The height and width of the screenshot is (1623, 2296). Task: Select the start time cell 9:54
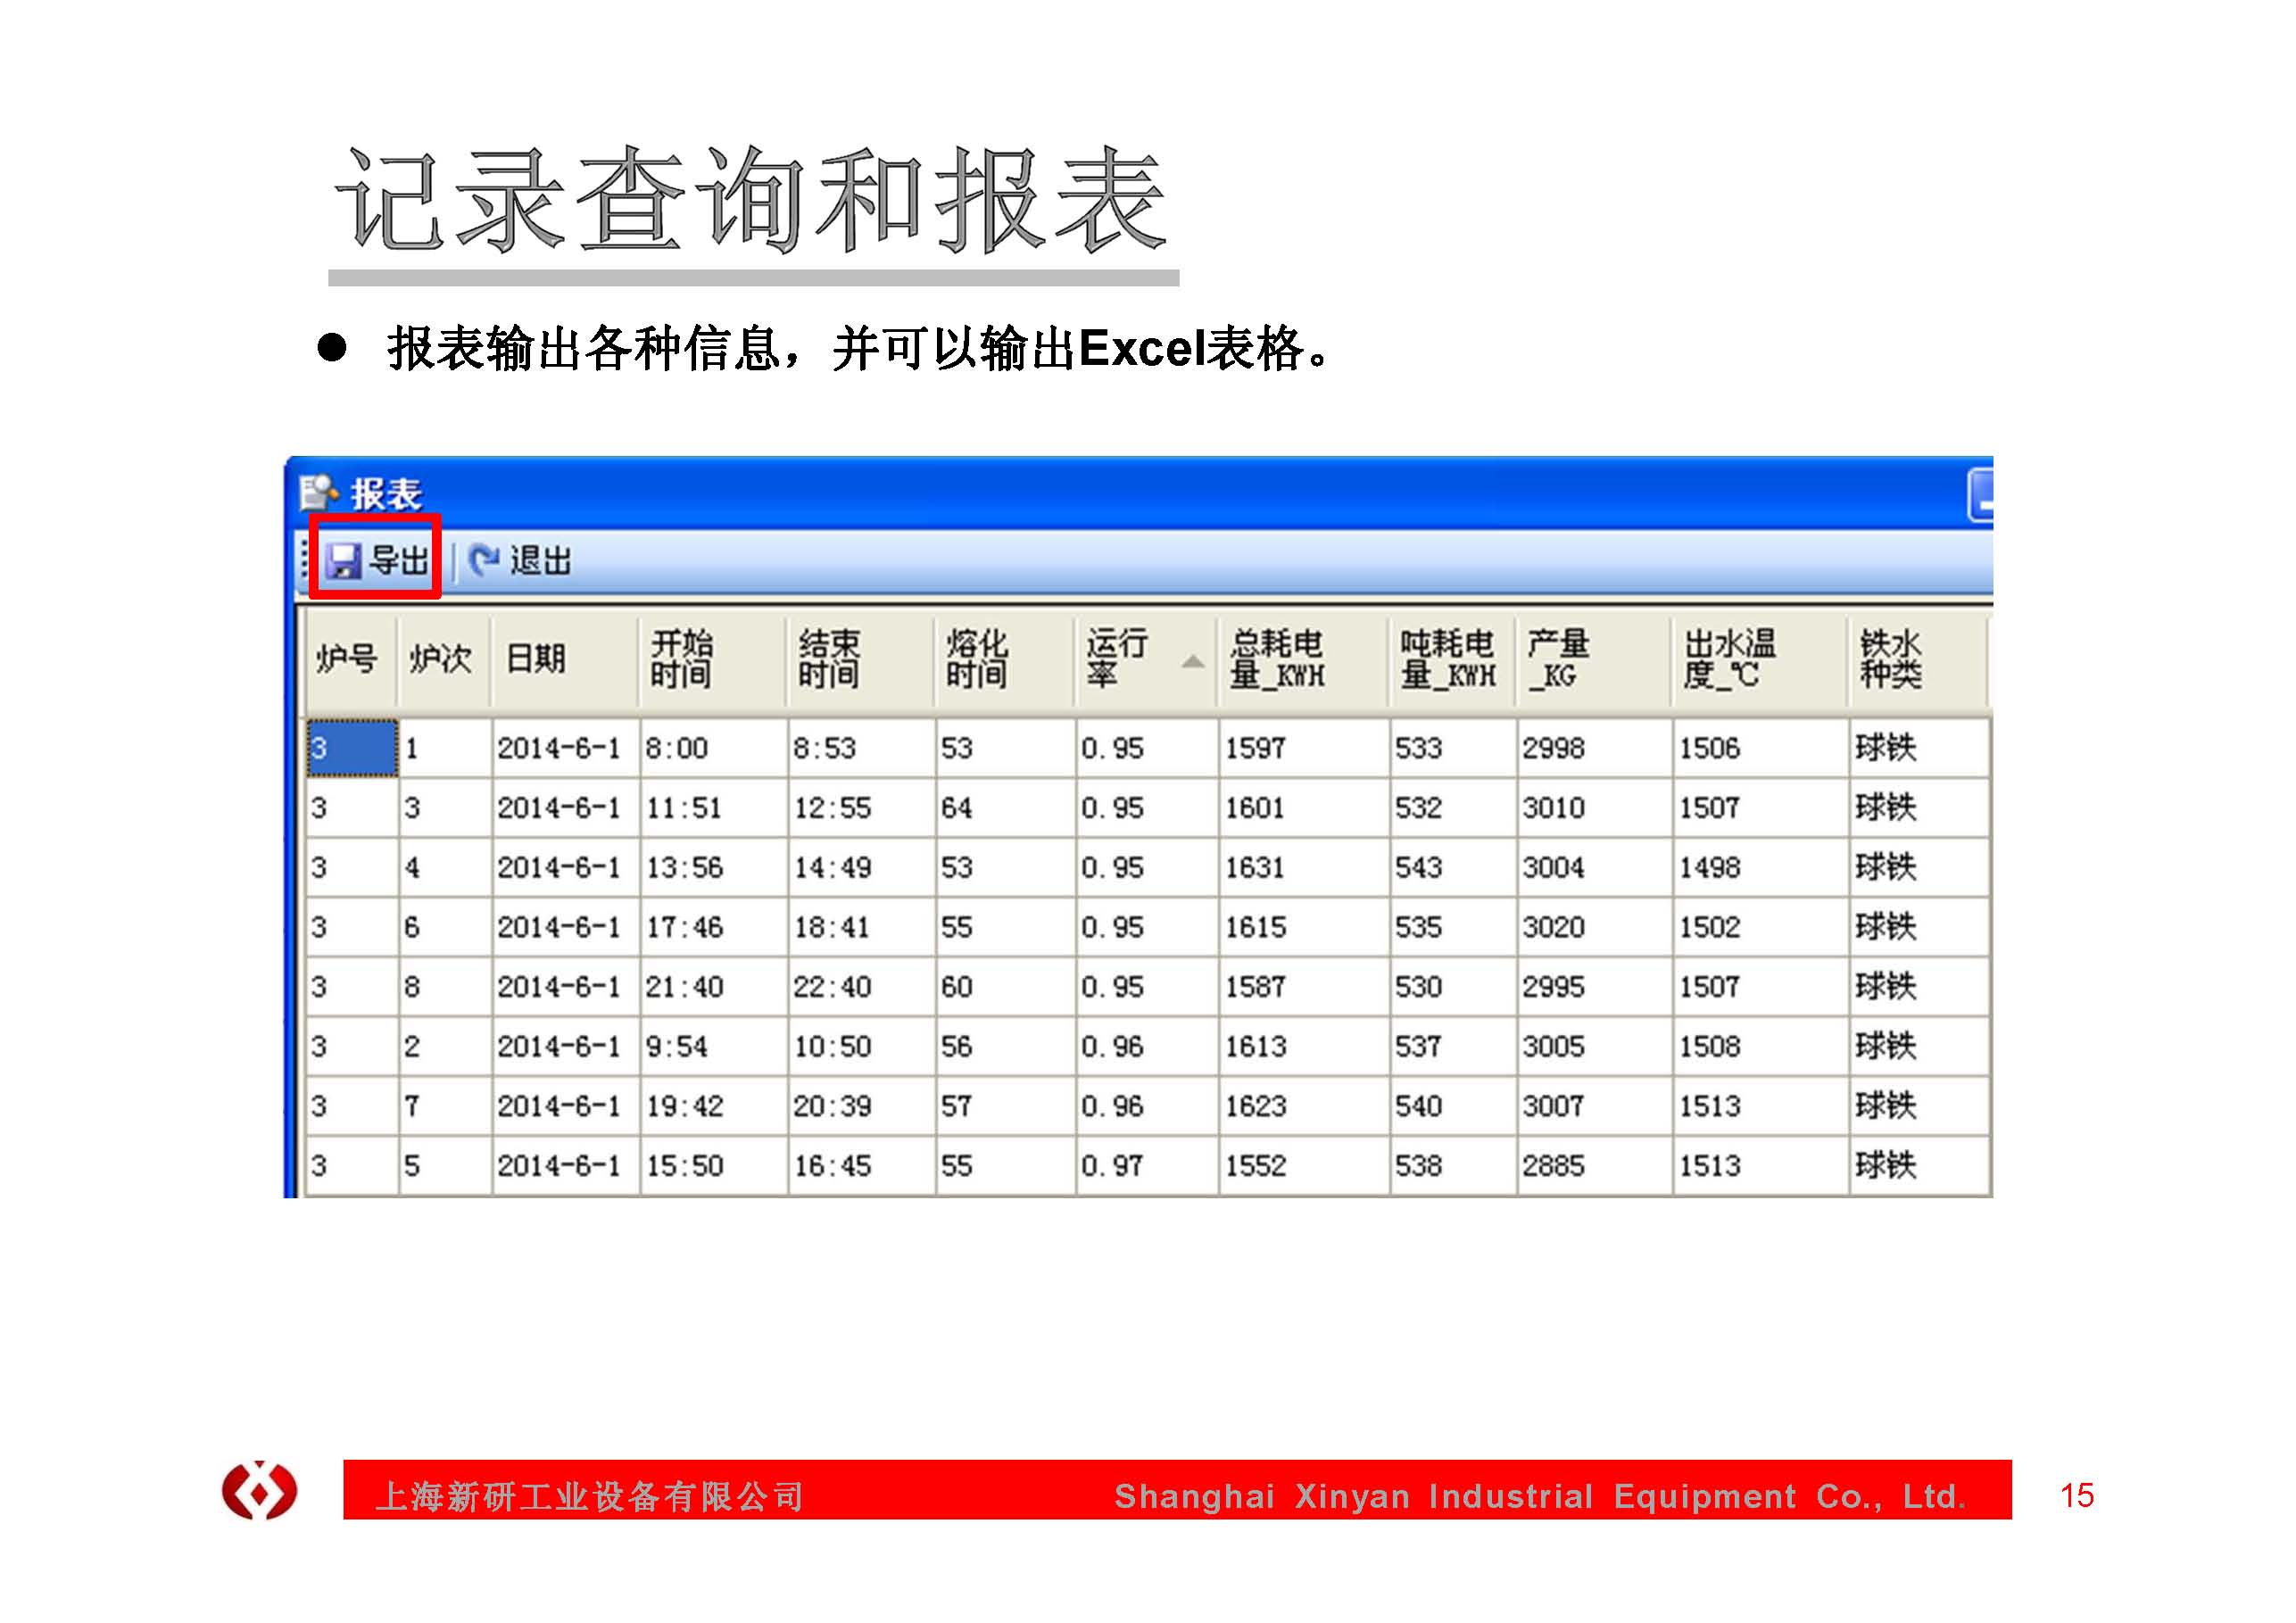pos(714,1047)
